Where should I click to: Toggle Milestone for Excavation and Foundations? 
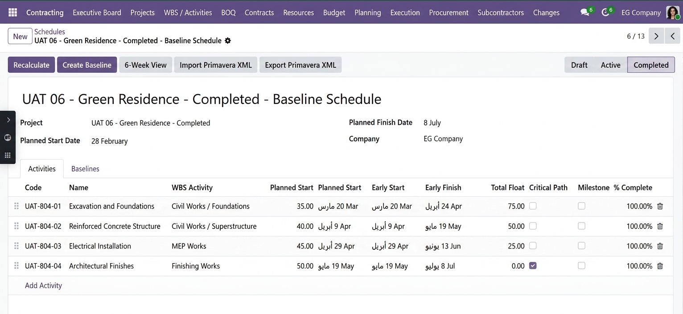click(x=581, y=206)
